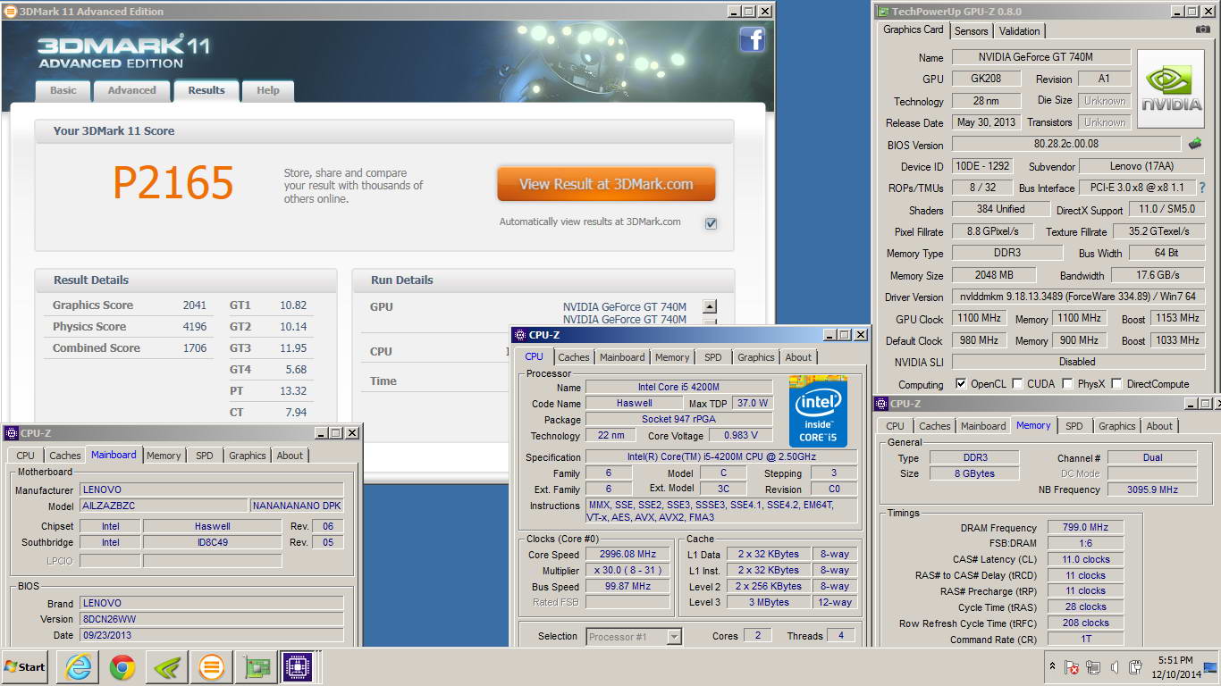Click the GPU list scroll up arrow
The height and width of the screenshot is (686, 1221).
click(710, 306)
